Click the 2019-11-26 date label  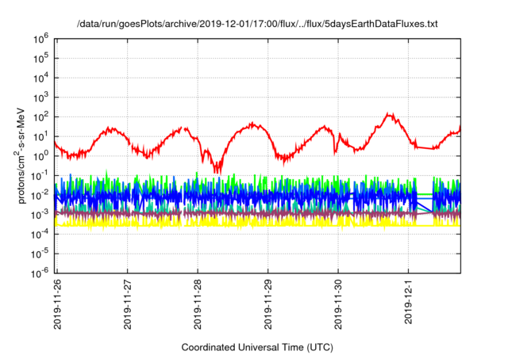[x=57, y=304]
